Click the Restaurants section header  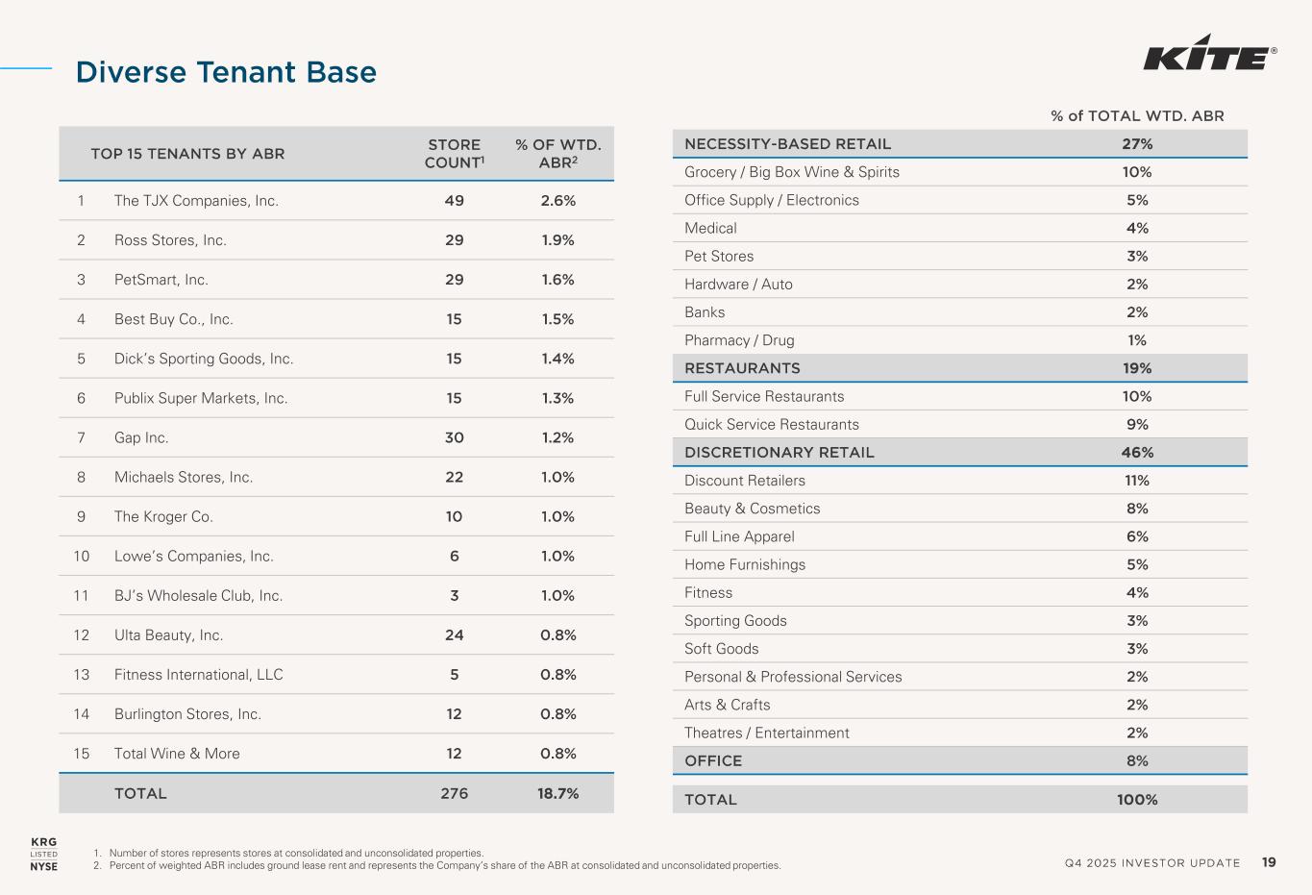[x=742, y=368]
